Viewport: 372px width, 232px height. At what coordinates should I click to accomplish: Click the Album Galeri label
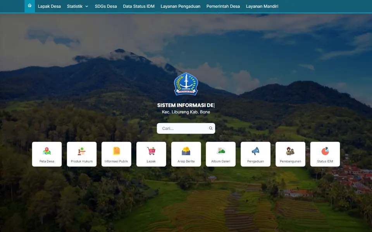(x=220, y=161)
